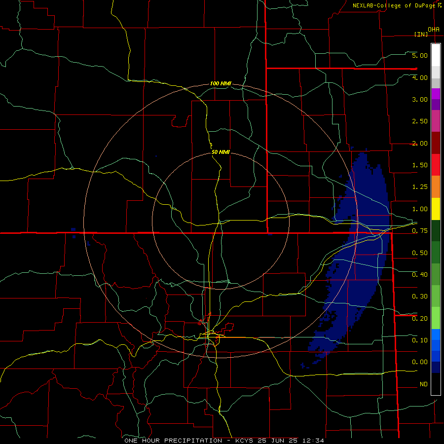Click the '0.20' legend value

pos(420,319)
